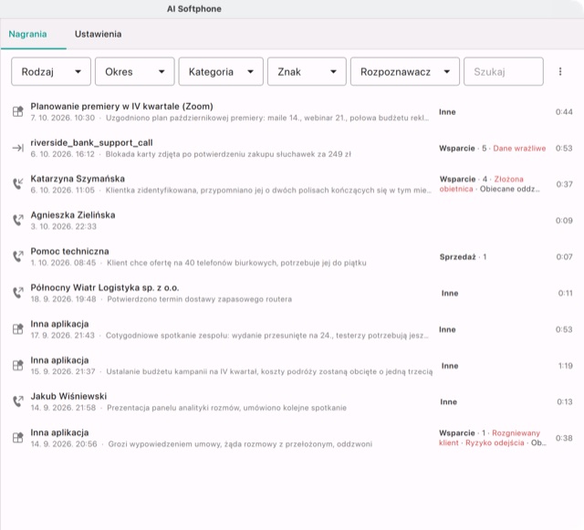Click summary Potwierdzono termin dostawy zapasowego routera
The width and height of the screenshot is (584, 530).
click(x=199, y=299)
